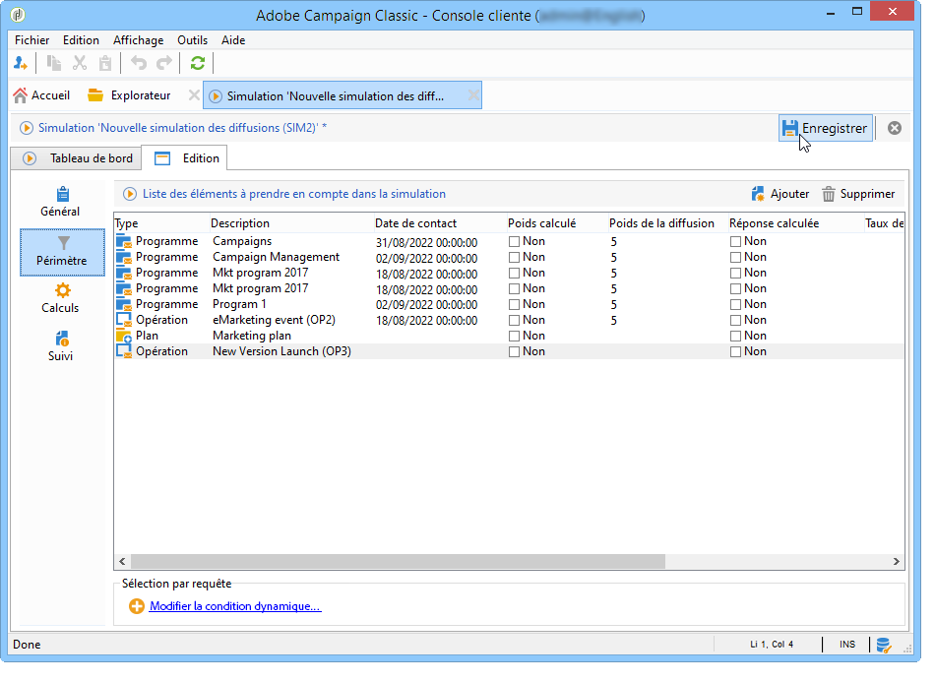Click the green refresh toolbar icon

198,63
